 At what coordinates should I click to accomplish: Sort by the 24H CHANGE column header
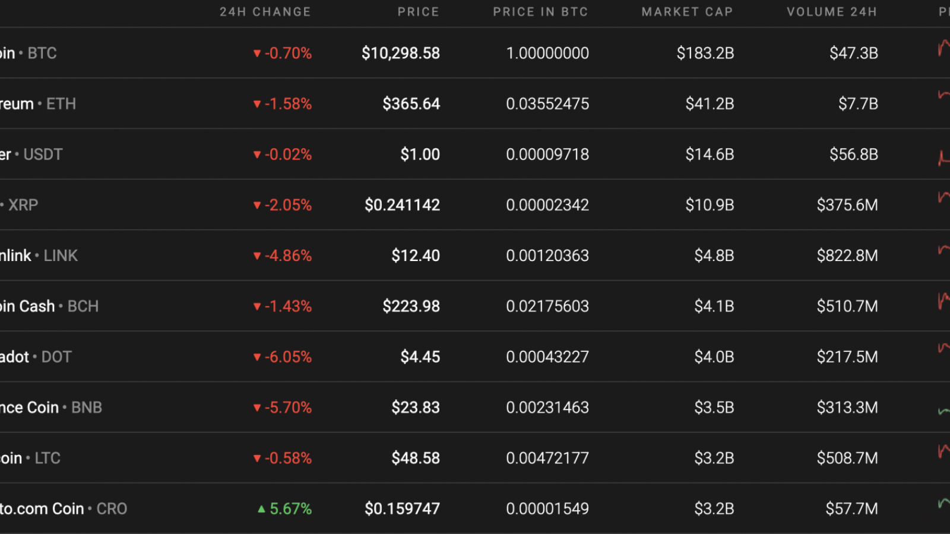265,12
